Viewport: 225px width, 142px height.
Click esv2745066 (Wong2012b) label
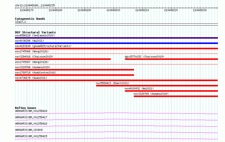32,51
